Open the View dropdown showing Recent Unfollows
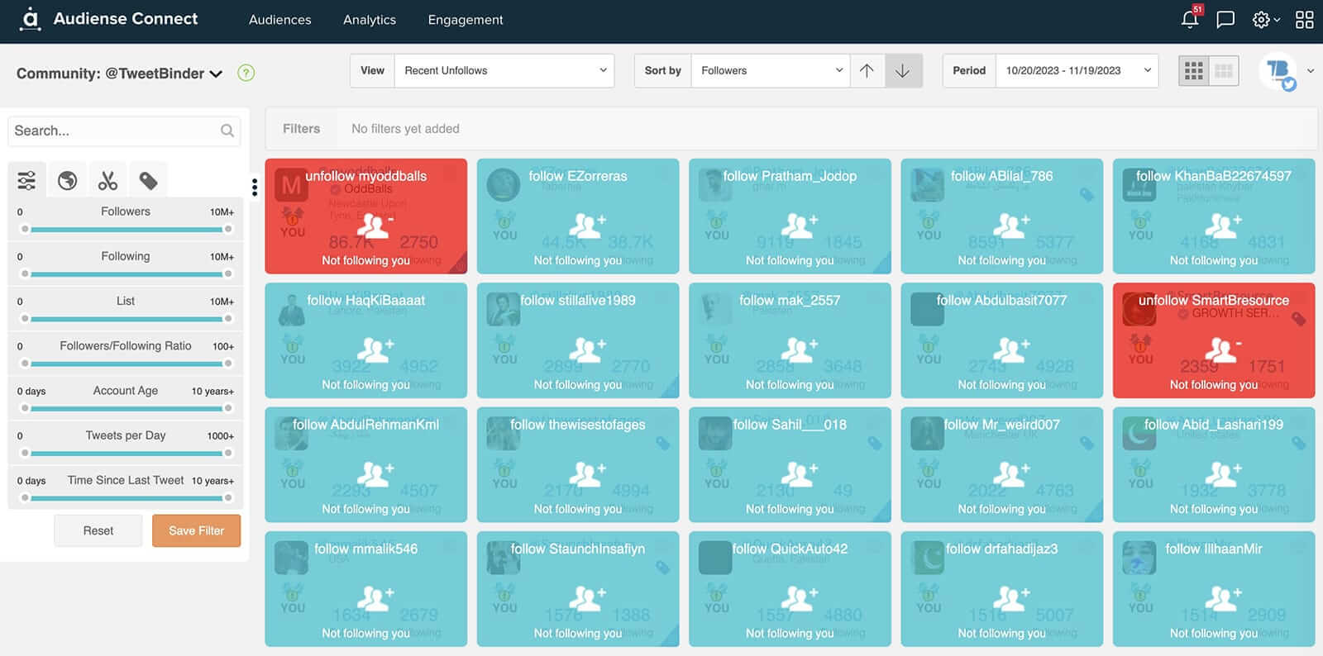 [504, 71]
